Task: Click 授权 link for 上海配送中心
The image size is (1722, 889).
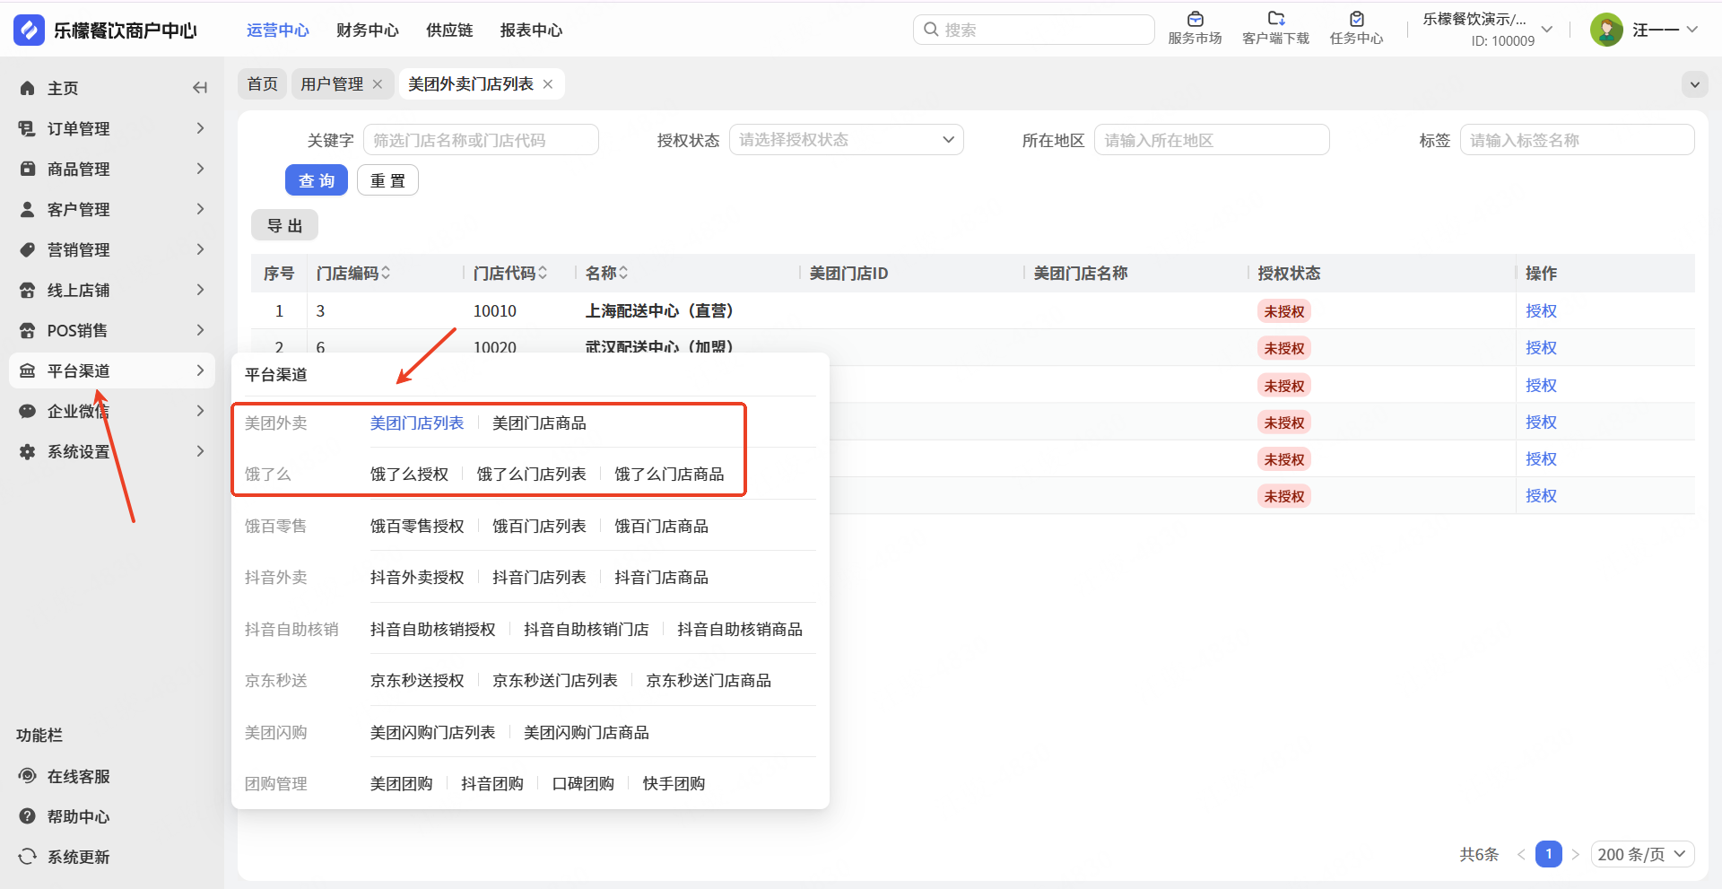Action: click(x=1541, y=311)
